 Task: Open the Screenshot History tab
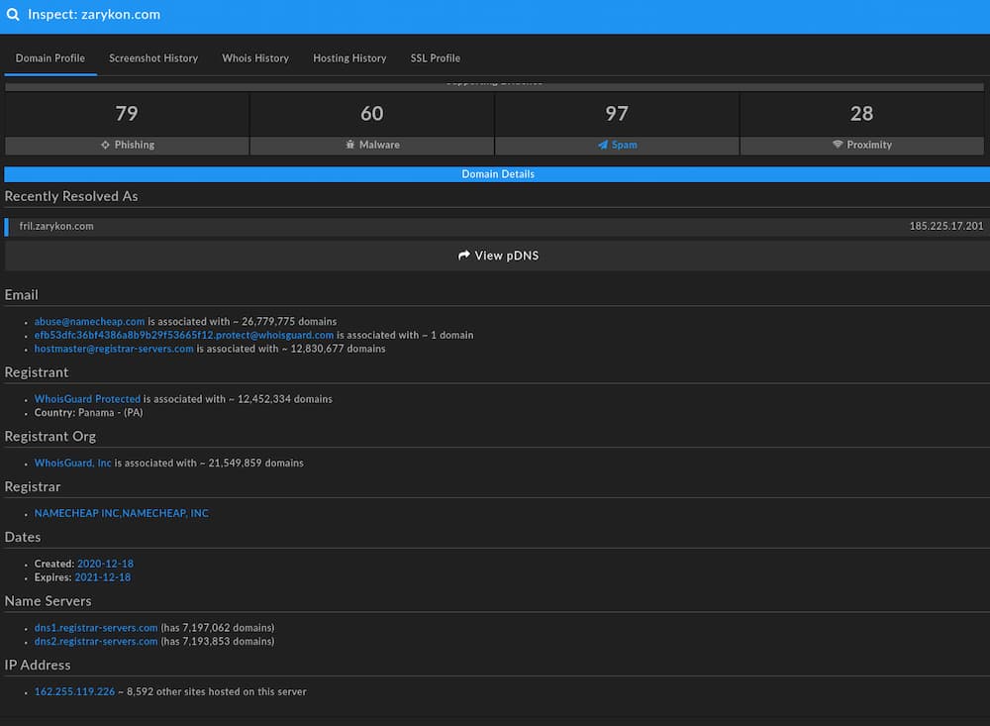pos(153,58)
